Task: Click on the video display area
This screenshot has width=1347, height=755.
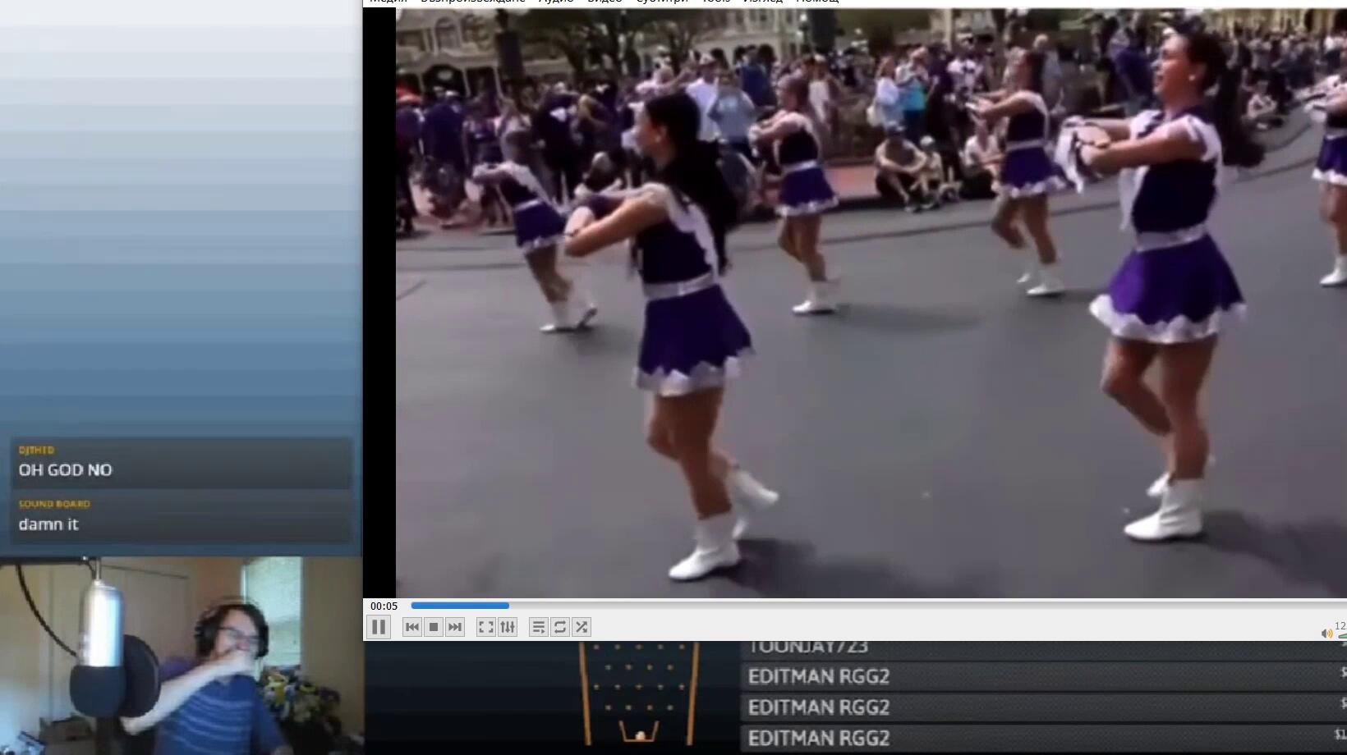Action: coord(871,304)
